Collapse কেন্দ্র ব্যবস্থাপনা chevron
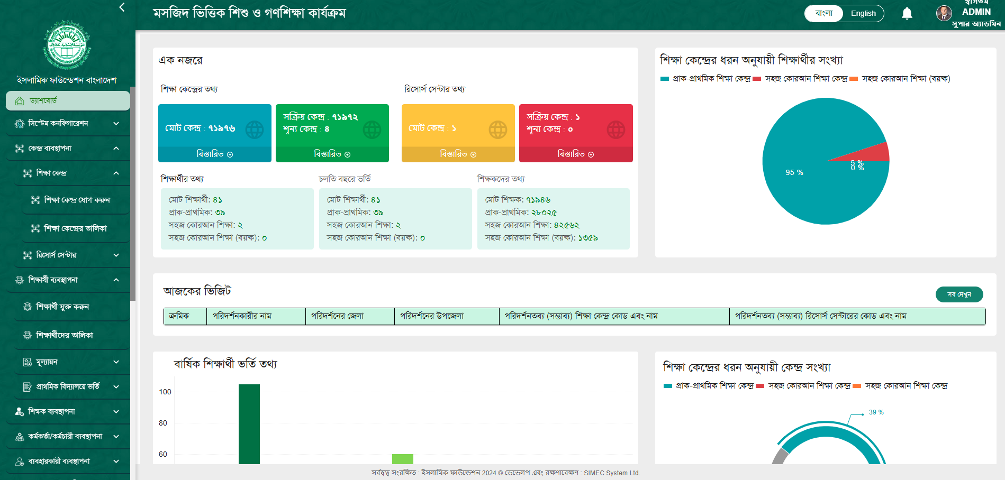 click(x=116, y=149)
